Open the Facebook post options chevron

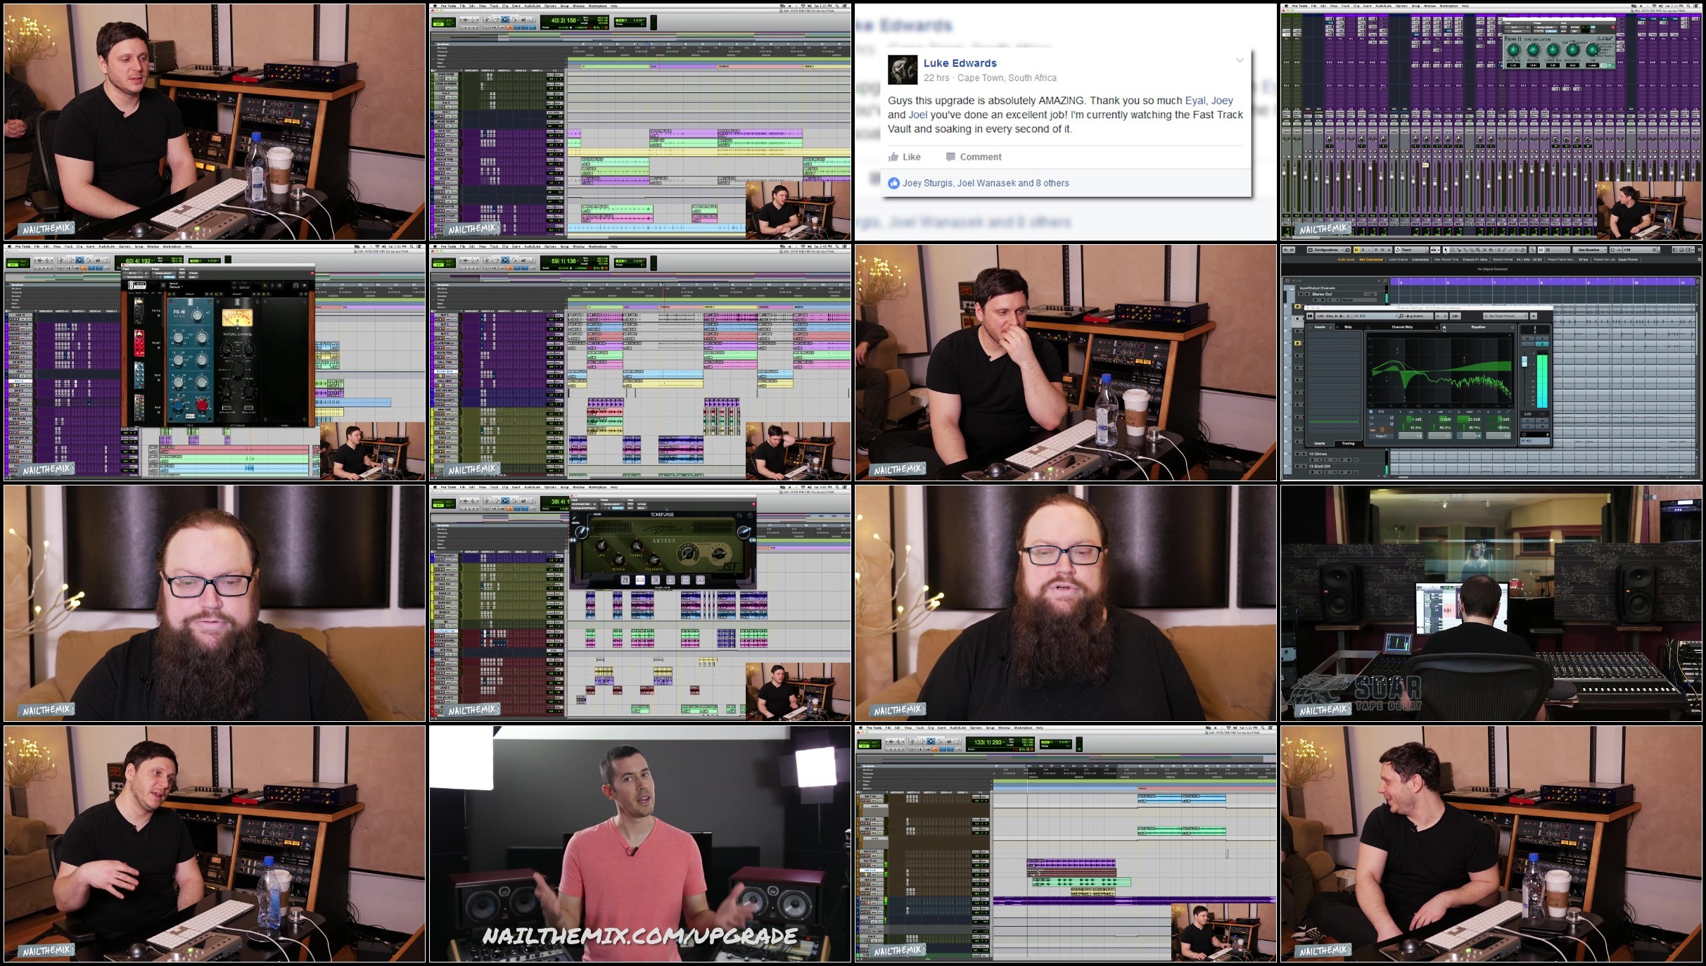[1240, 61]
